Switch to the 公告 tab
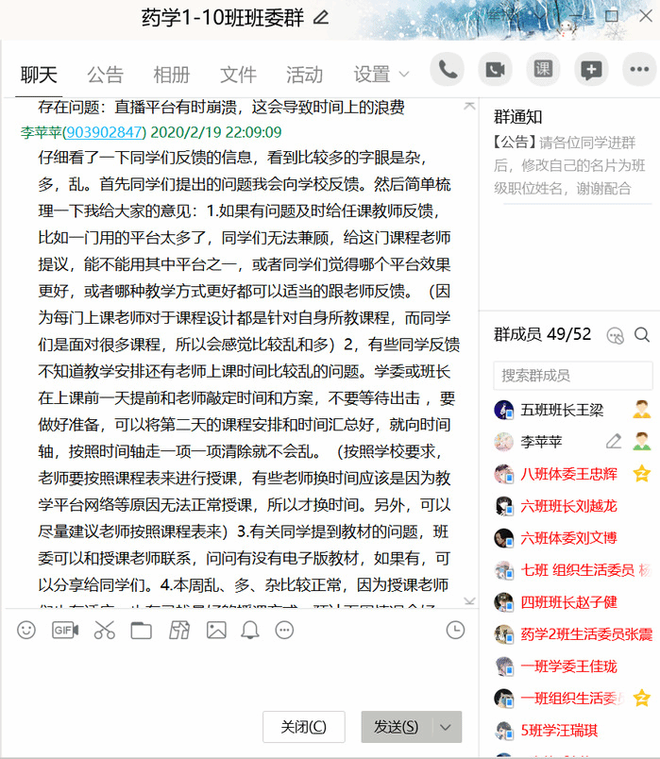 (x=106, y=75)
